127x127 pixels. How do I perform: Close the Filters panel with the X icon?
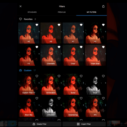[20, 6]
